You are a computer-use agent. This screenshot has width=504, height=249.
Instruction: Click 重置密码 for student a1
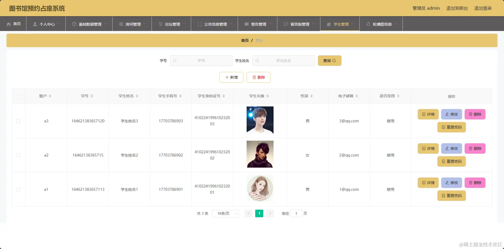451,196
